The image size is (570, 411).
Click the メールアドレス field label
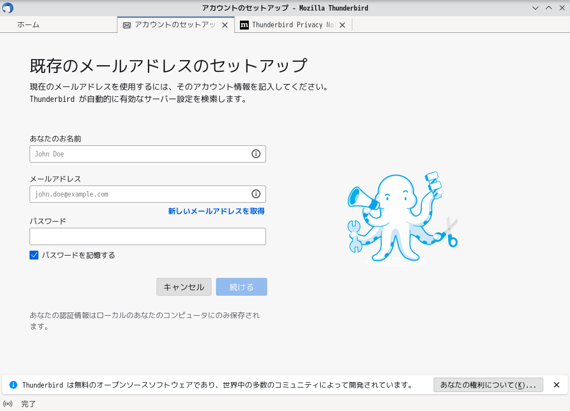click(55, 179)
